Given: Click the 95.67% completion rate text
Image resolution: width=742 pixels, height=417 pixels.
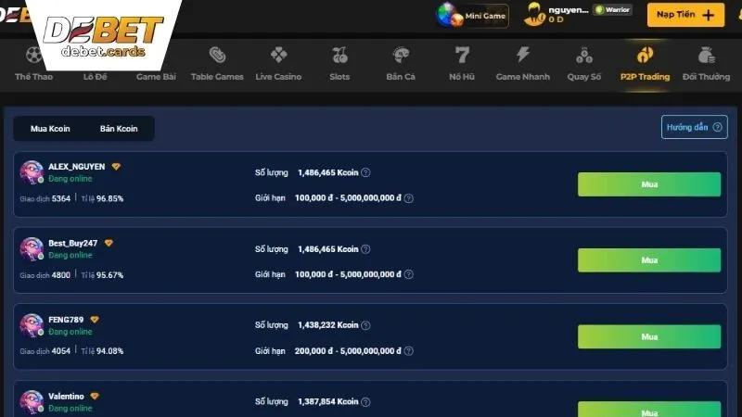Looking at the screenshot, I should (109, 275).
